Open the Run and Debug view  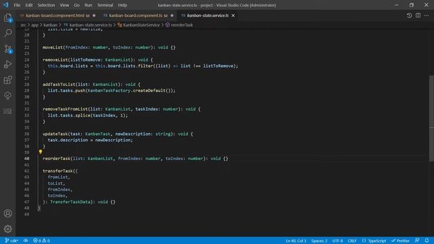pos(7,64)
